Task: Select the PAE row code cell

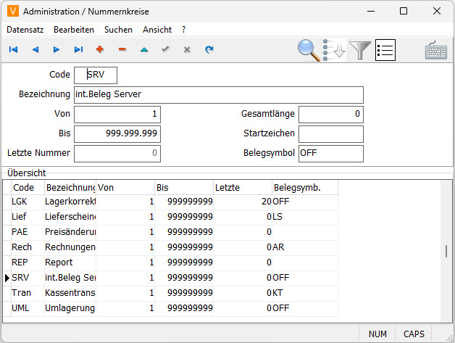Action: 28,232
